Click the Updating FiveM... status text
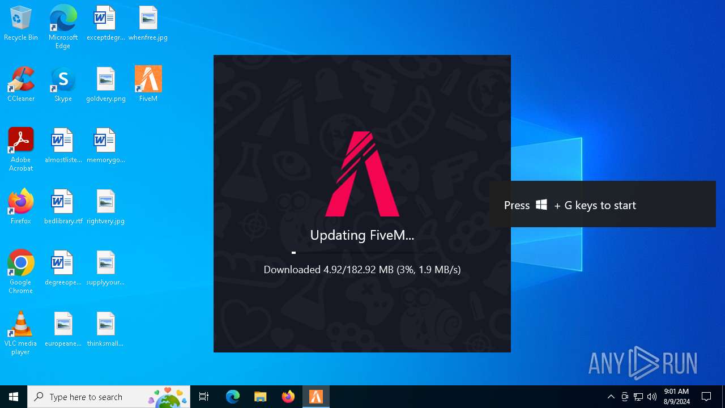 click(362, 235)
